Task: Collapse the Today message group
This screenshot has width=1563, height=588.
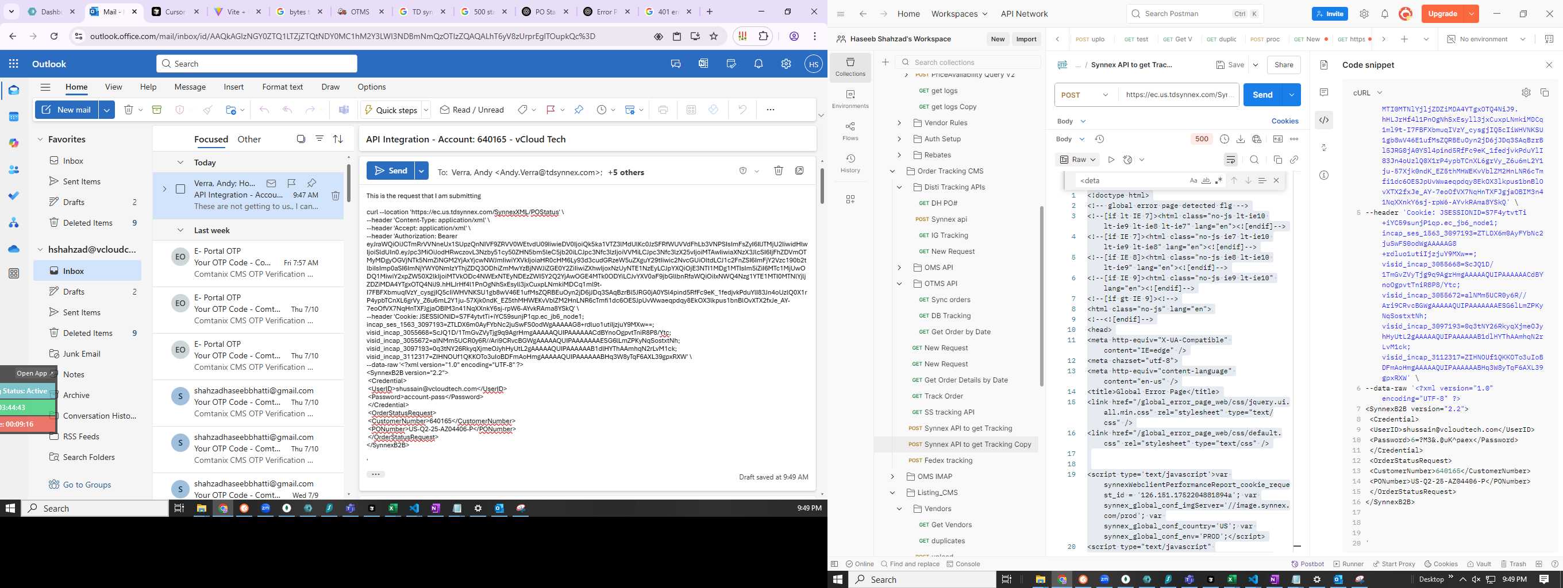Action: click(x=180, y=163)
